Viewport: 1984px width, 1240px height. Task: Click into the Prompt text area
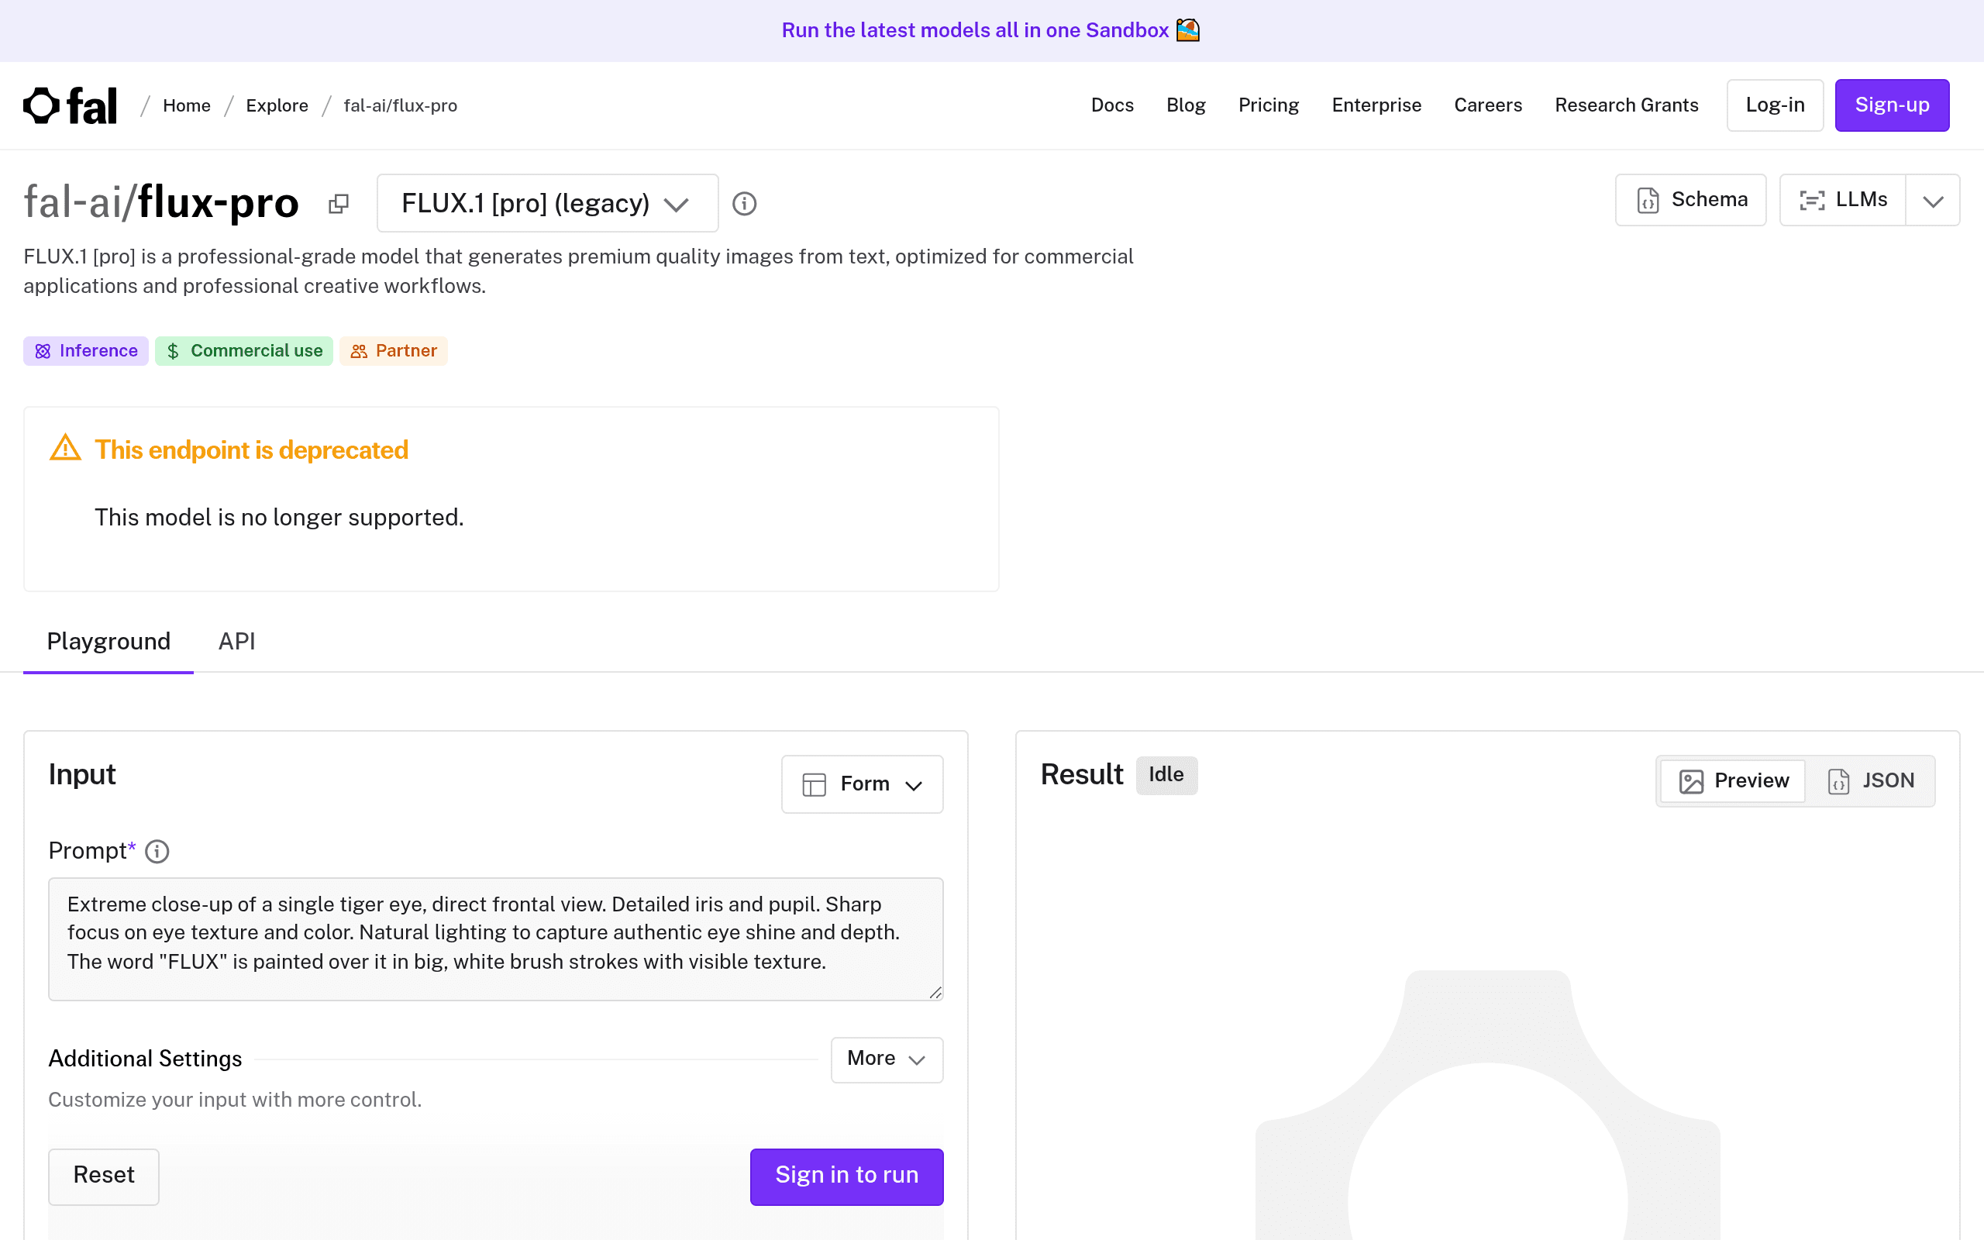pyautogui.click(x=496, y=939)
